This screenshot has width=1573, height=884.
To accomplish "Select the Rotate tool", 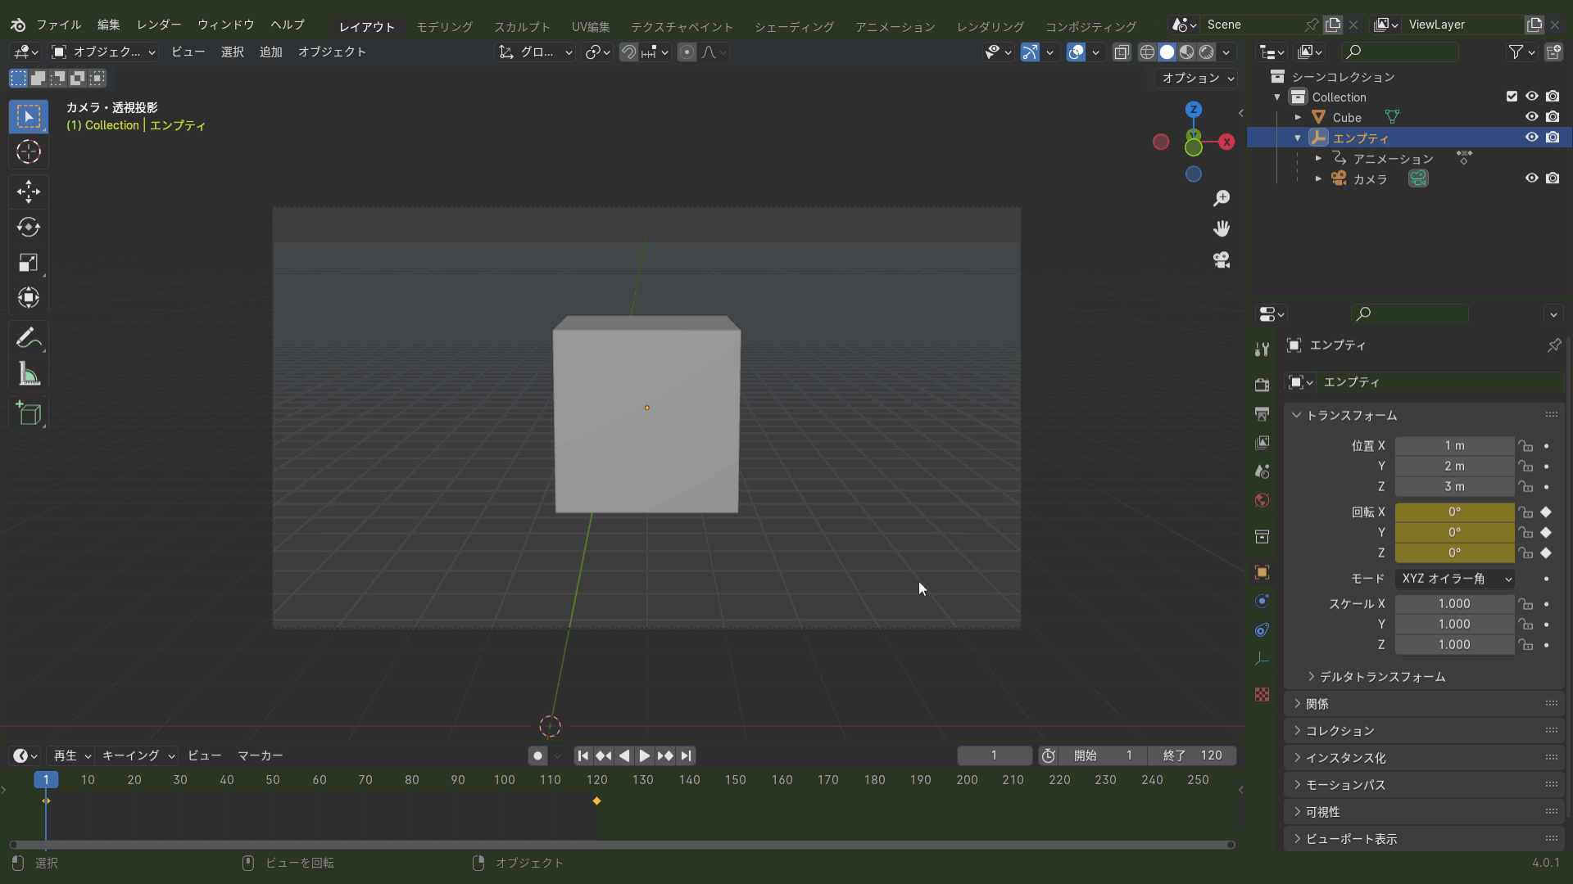I will point(29,227).
